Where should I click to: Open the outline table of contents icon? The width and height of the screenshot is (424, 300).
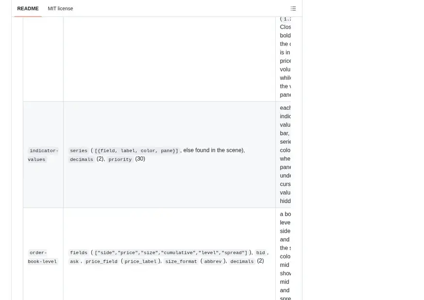(293, 9)
